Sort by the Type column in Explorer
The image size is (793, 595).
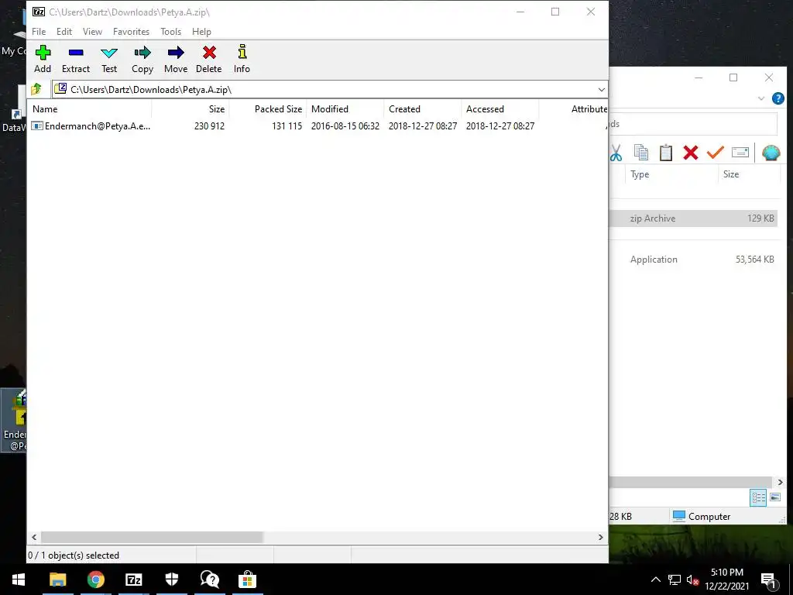[x=671, y=174]
